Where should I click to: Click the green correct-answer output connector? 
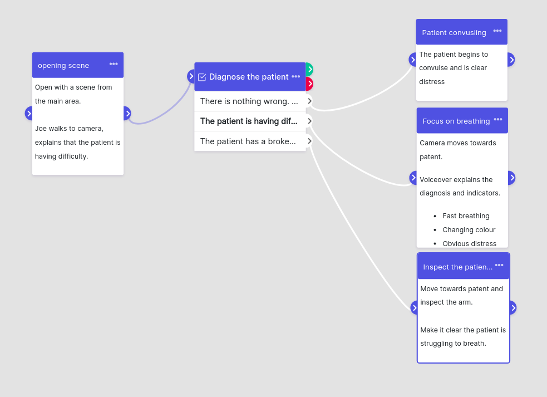(x=309, y=70)
